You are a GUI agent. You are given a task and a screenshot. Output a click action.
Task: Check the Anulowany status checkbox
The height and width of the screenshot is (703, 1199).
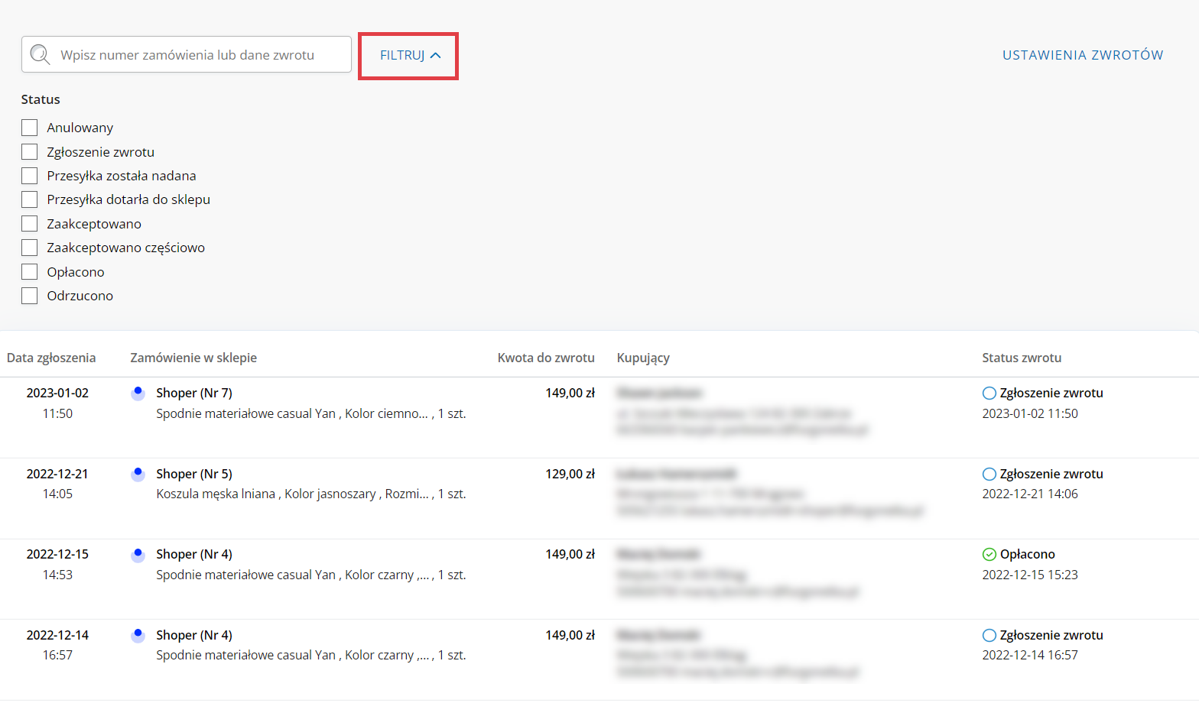(30, 128)
